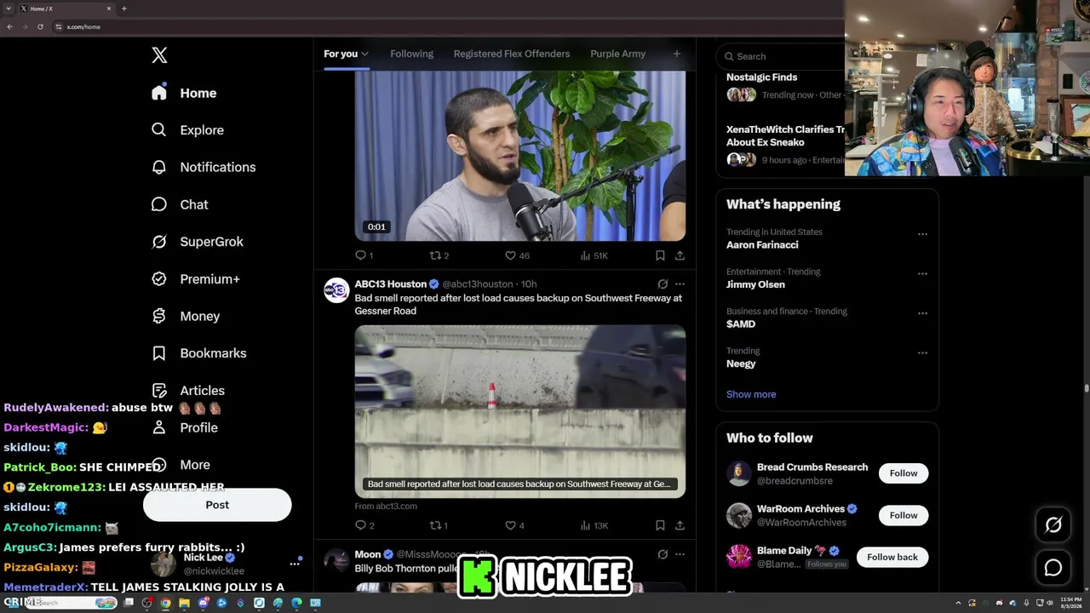The height and width of the screenshot is (613, 1090).
Task: Show hidden system tray icons
Action: click(x=958, y=603)
